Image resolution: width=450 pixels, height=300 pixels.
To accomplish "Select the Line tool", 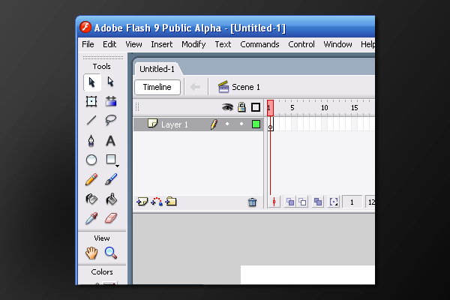I will tap(91, 120).
